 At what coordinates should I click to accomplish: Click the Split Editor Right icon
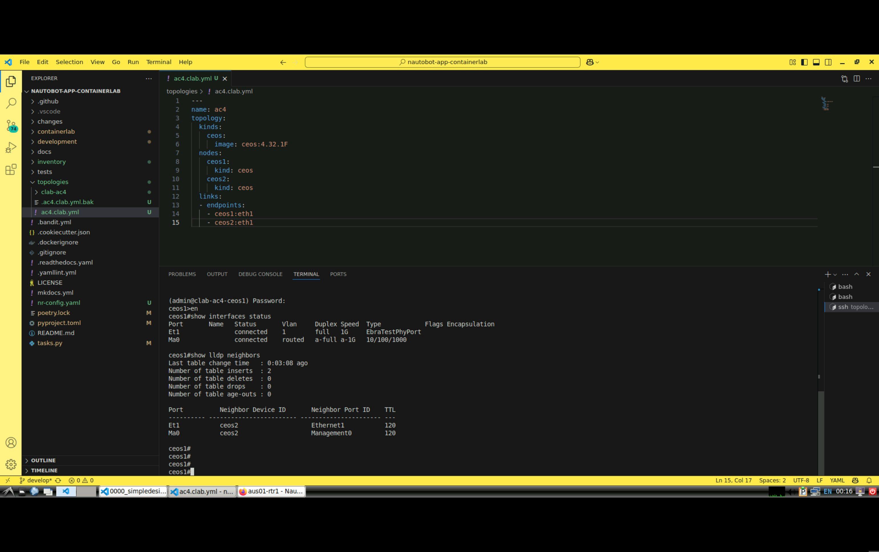pos(857,78)
